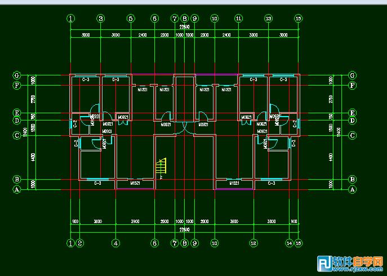The height and width of the screenshot is (276, 387).
Task: Click the 2400 dimension between axes 10 and 11
Action: click(226, 35)
